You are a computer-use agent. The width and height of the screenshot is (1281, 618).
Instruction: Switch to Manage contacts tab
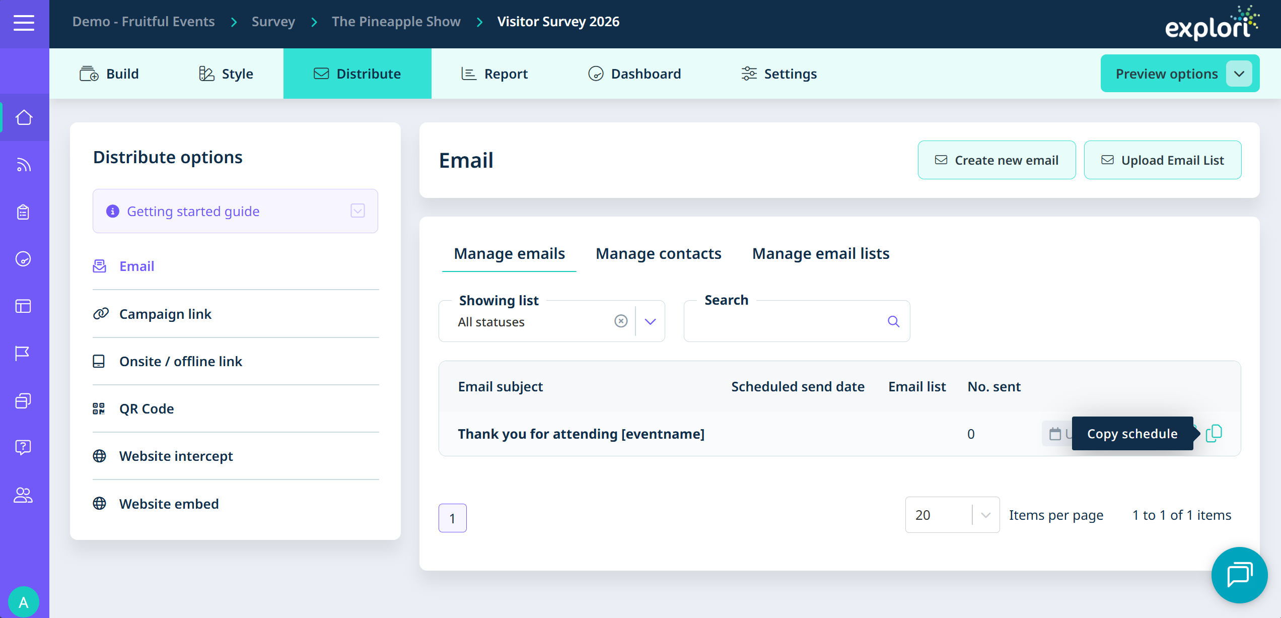click(x=658, y=253)
